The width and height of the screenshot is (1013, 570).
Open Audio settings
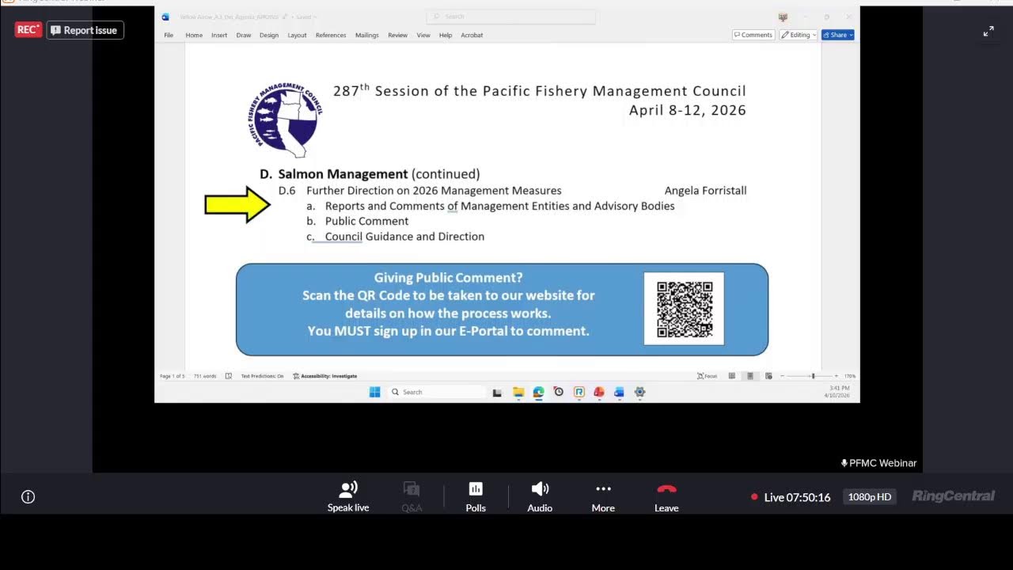click(x=540, y=496)
